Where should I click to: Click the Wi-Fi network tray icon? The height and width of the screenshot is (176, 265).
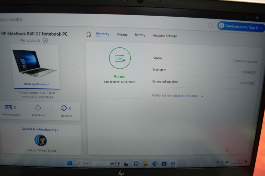click(x=218, y=162)
